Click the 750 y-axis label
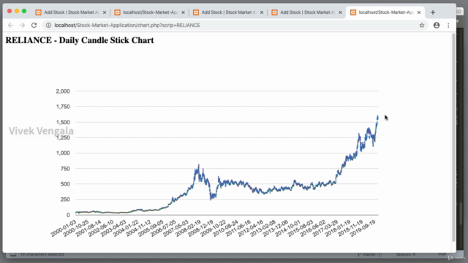Screen dimensions: 468x263 click(x=65, y=169)
